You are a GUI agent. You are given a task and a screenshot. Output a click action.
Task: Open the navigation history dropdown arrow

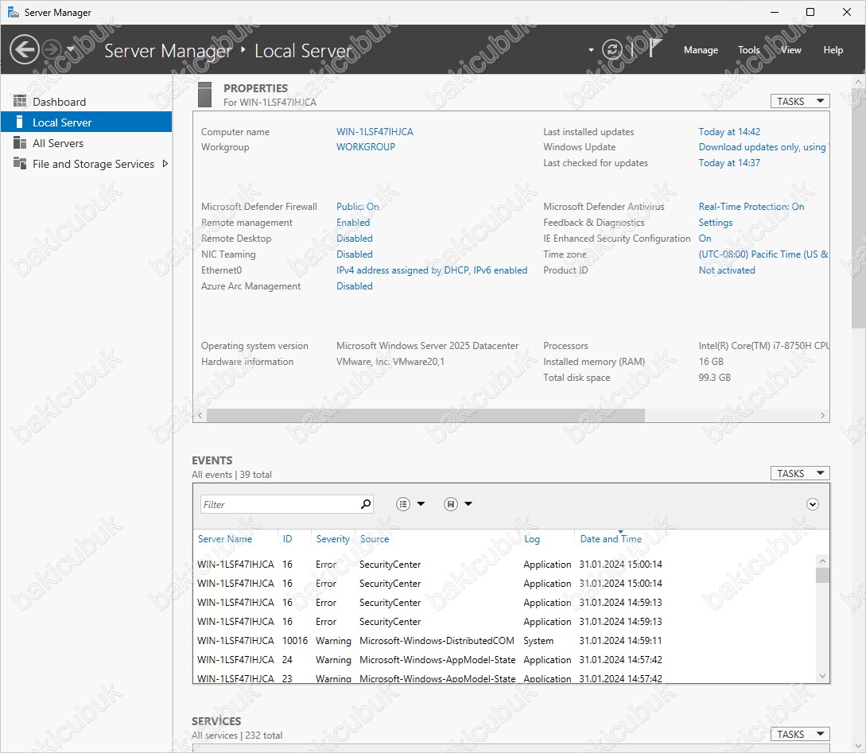(x=71, y=49)
